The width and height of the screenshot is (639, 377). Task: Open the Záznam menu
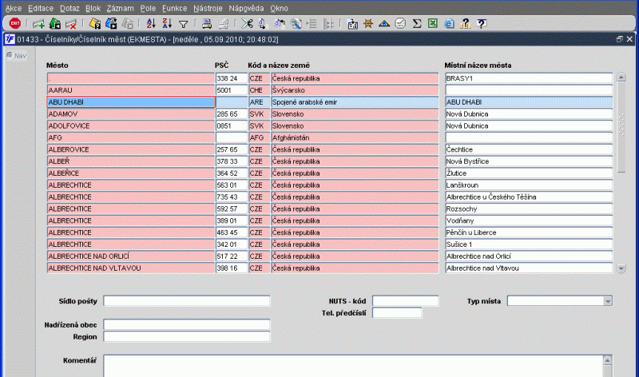click(121, 8)
